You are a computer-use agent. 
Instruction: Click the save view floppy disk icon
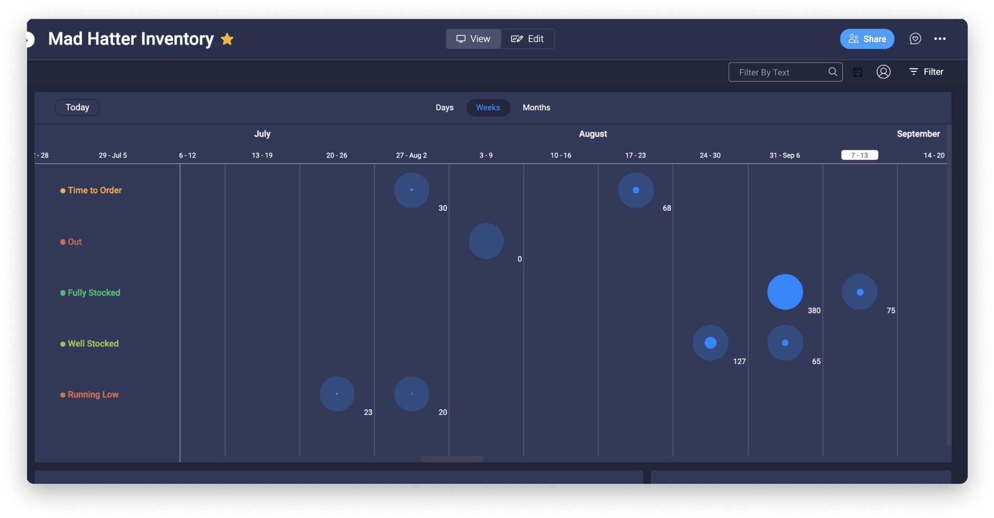(x=858, y=72)
